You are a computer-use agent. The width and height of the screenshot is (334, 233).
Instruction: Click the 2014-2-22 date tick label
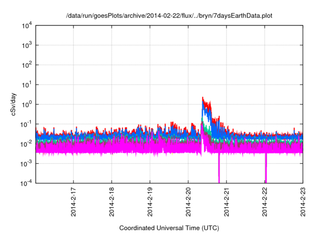pos(265,202)
